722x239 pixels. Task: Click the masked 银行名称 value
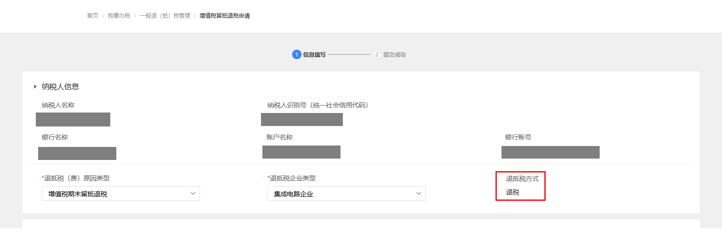pyautogui.click(x=77, y=153)
